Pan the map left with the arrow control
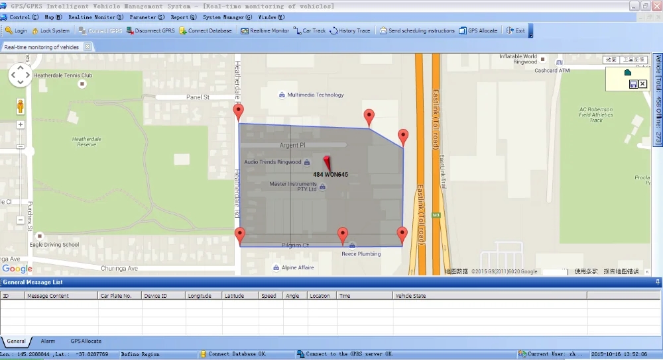The height and width of the screenshot is (360, 663). (13, 75)
